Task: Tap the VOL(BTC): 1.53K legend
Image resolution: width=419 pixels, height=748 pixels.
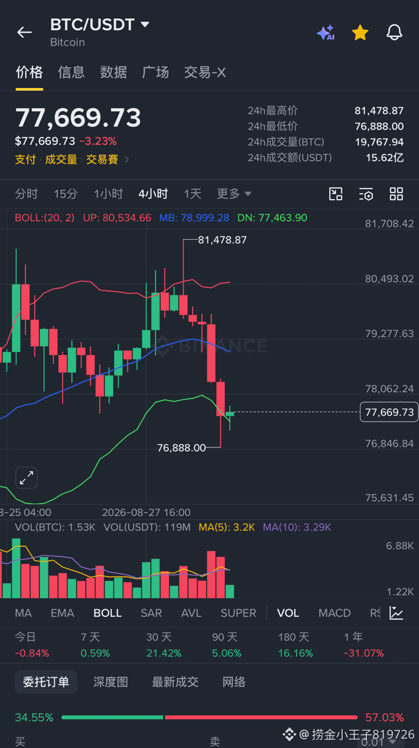Action: coord(55,527)
